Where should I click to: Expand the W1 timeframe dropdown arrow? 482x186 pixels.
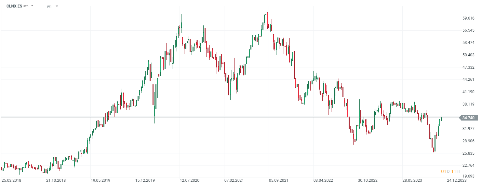(57, 6)
